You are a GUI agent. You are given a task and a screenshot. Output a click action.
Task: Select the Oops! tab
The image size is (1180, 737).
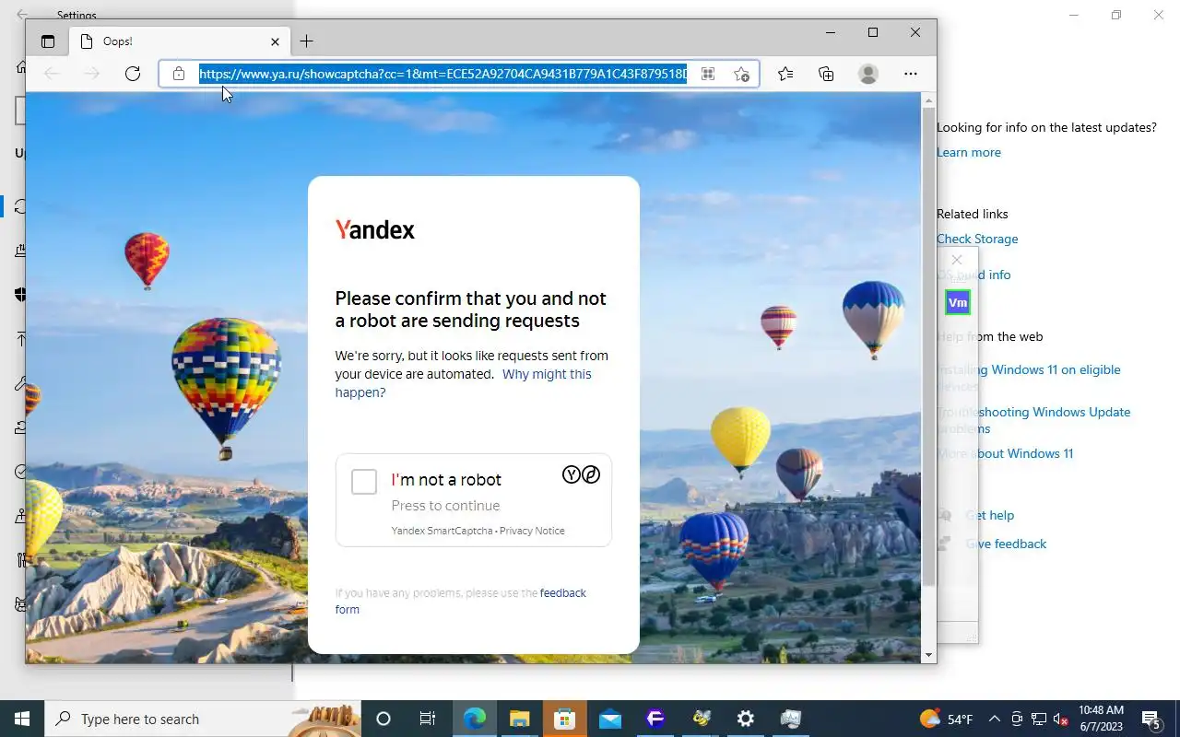[x=180, y=41]
